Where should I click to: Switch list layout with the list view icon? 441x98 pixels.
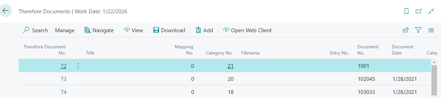pos(431,30)
